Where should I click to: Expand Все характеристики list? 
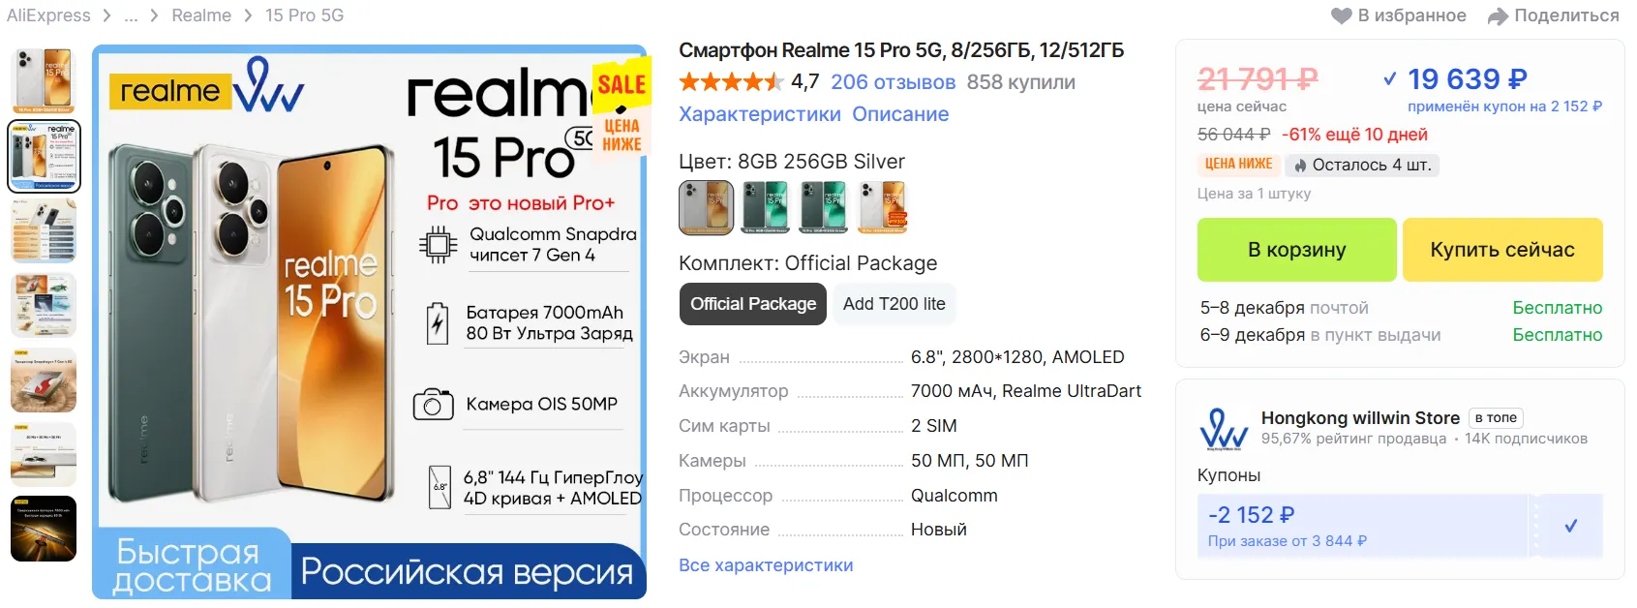pos(766,565)
